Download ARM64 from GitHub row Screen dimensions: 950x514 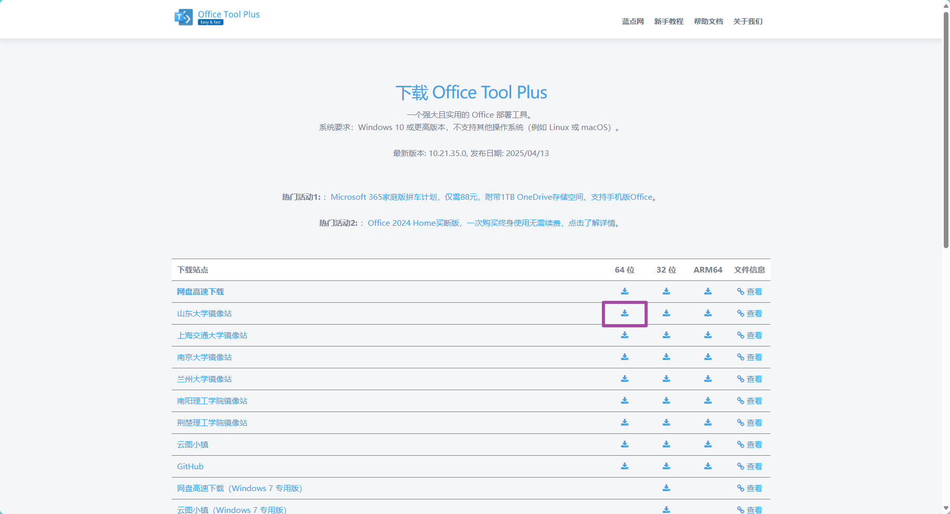(x=708, y=466)
